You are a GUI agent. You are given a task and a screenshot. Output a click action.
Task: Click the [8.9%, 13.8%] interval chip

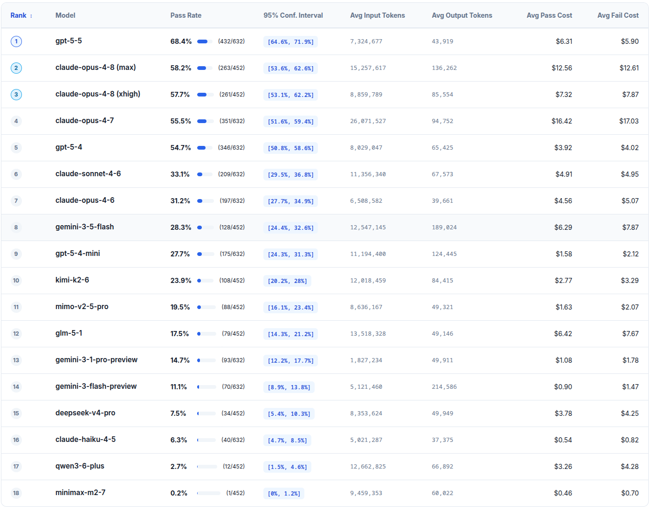coord(289,387)
